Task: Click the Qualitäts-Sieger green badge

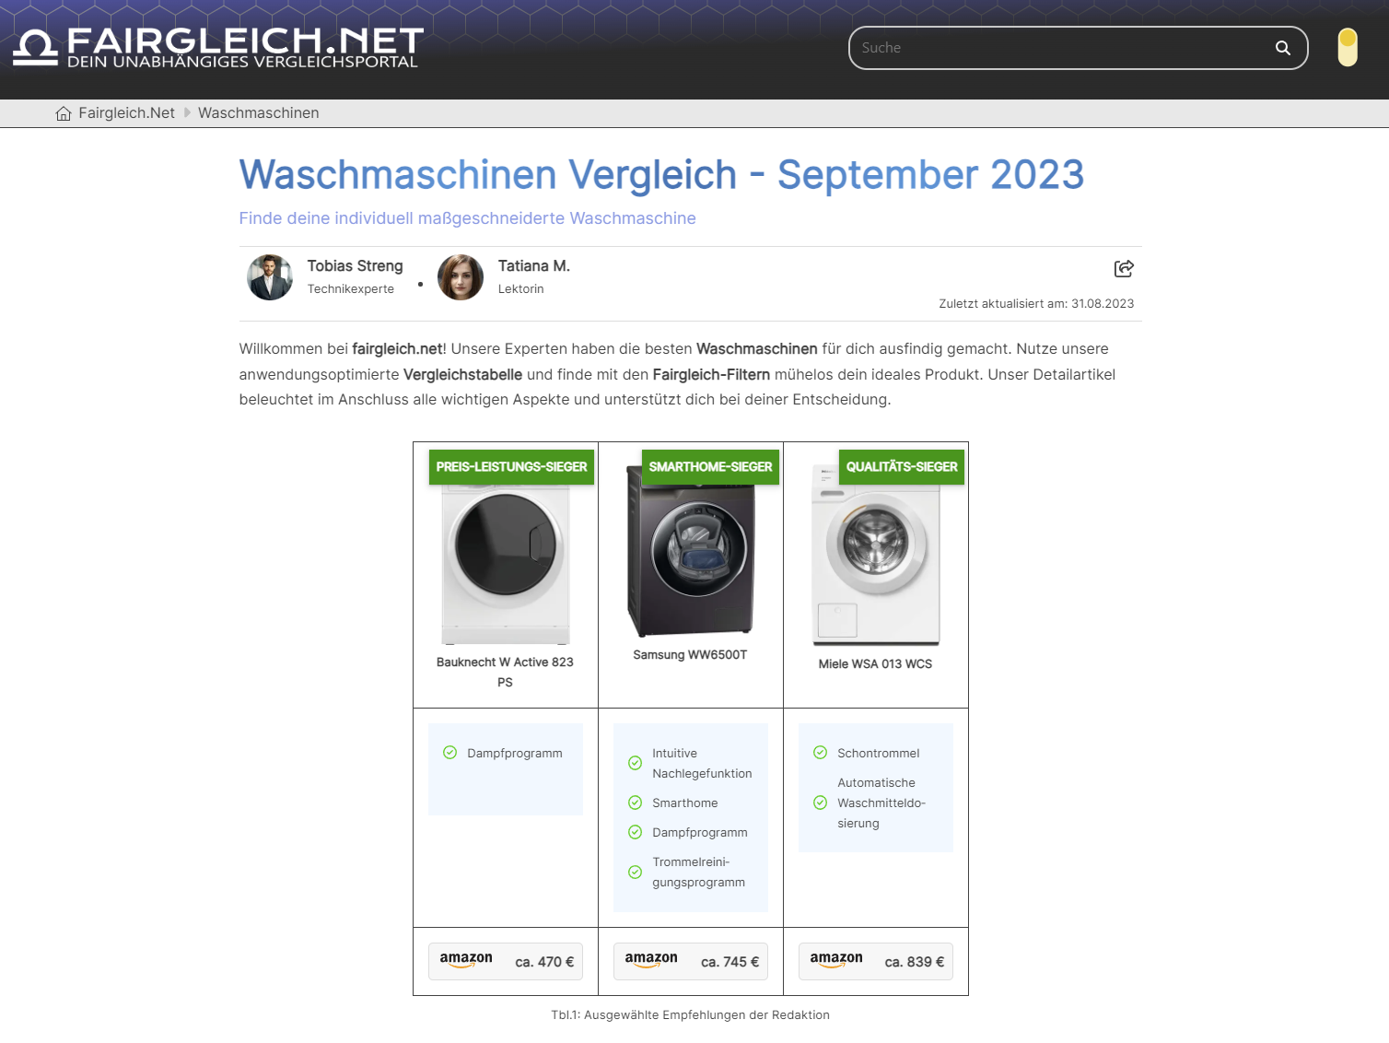Action: (x=902, y=467)
